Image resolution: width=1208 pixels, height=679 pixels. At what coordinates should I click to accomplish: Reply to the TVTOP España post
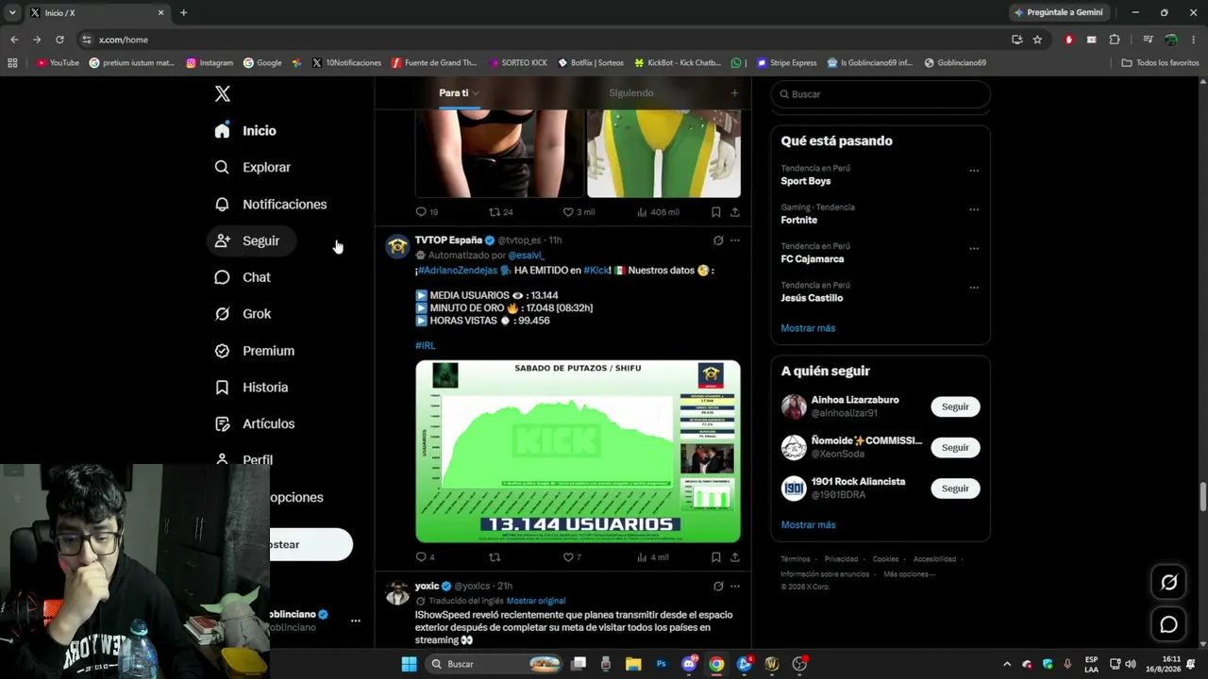click(421, 557)
